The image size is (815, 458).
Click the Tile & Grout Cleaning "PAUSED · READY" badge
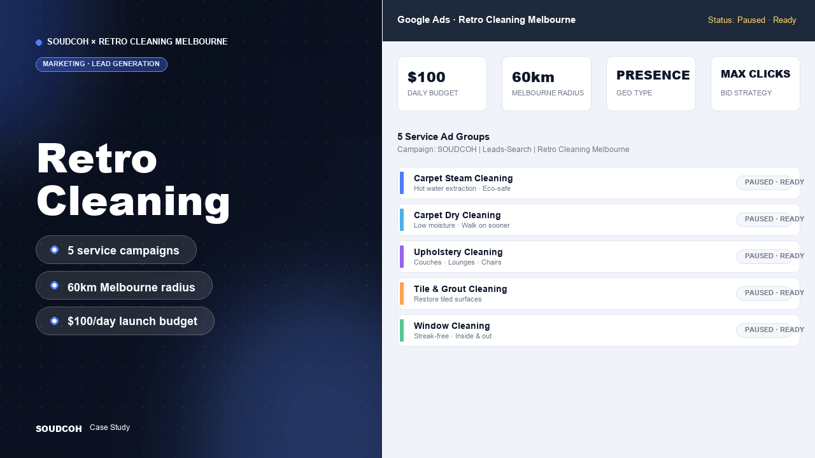pos(765,293)
